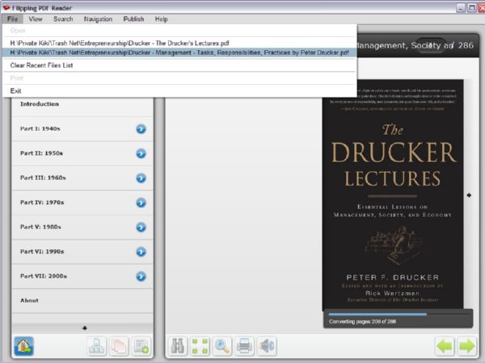485x363 pixels.
Task: Click the Flipping PDF Reader title bar logo
Action: (x=6, y=7)
